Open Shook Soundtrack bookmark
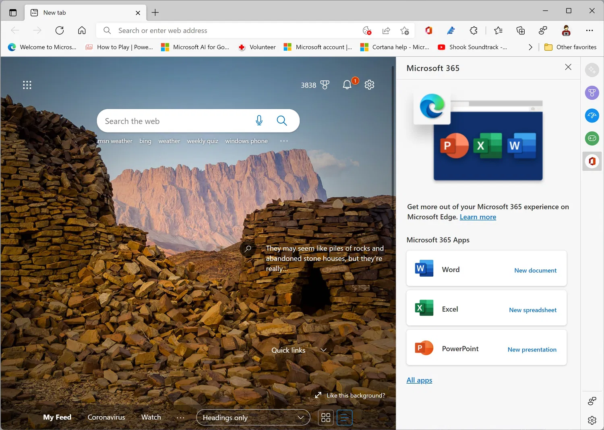This screenshot has width=604, height=430. (472, 47)
